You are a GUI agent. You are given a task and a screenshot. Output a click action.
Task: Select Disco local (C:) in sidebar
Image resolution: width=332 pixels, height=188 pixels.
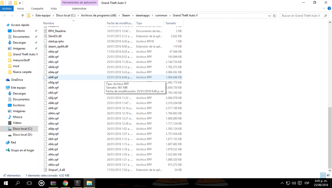pos(22,128)
